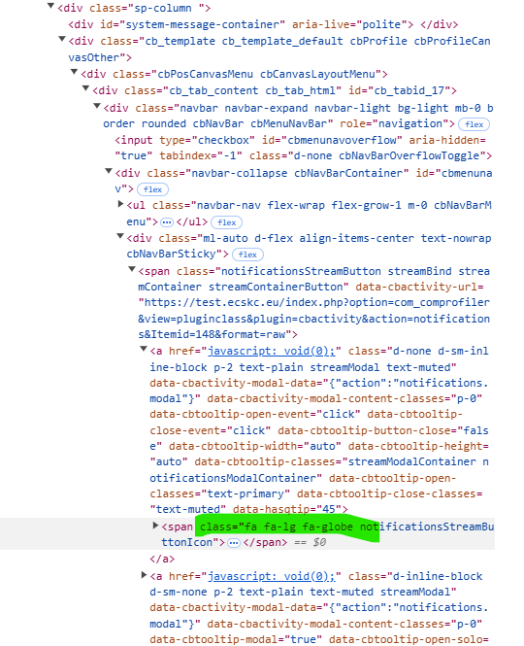524x646 pixels.
Task: Click ellipsis button inside ul element
Action: [x=167, y=222]
